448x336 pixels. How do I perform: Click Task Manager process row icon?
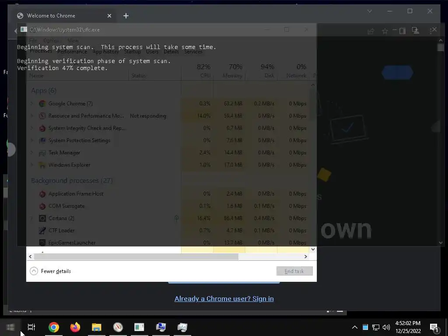42,153
